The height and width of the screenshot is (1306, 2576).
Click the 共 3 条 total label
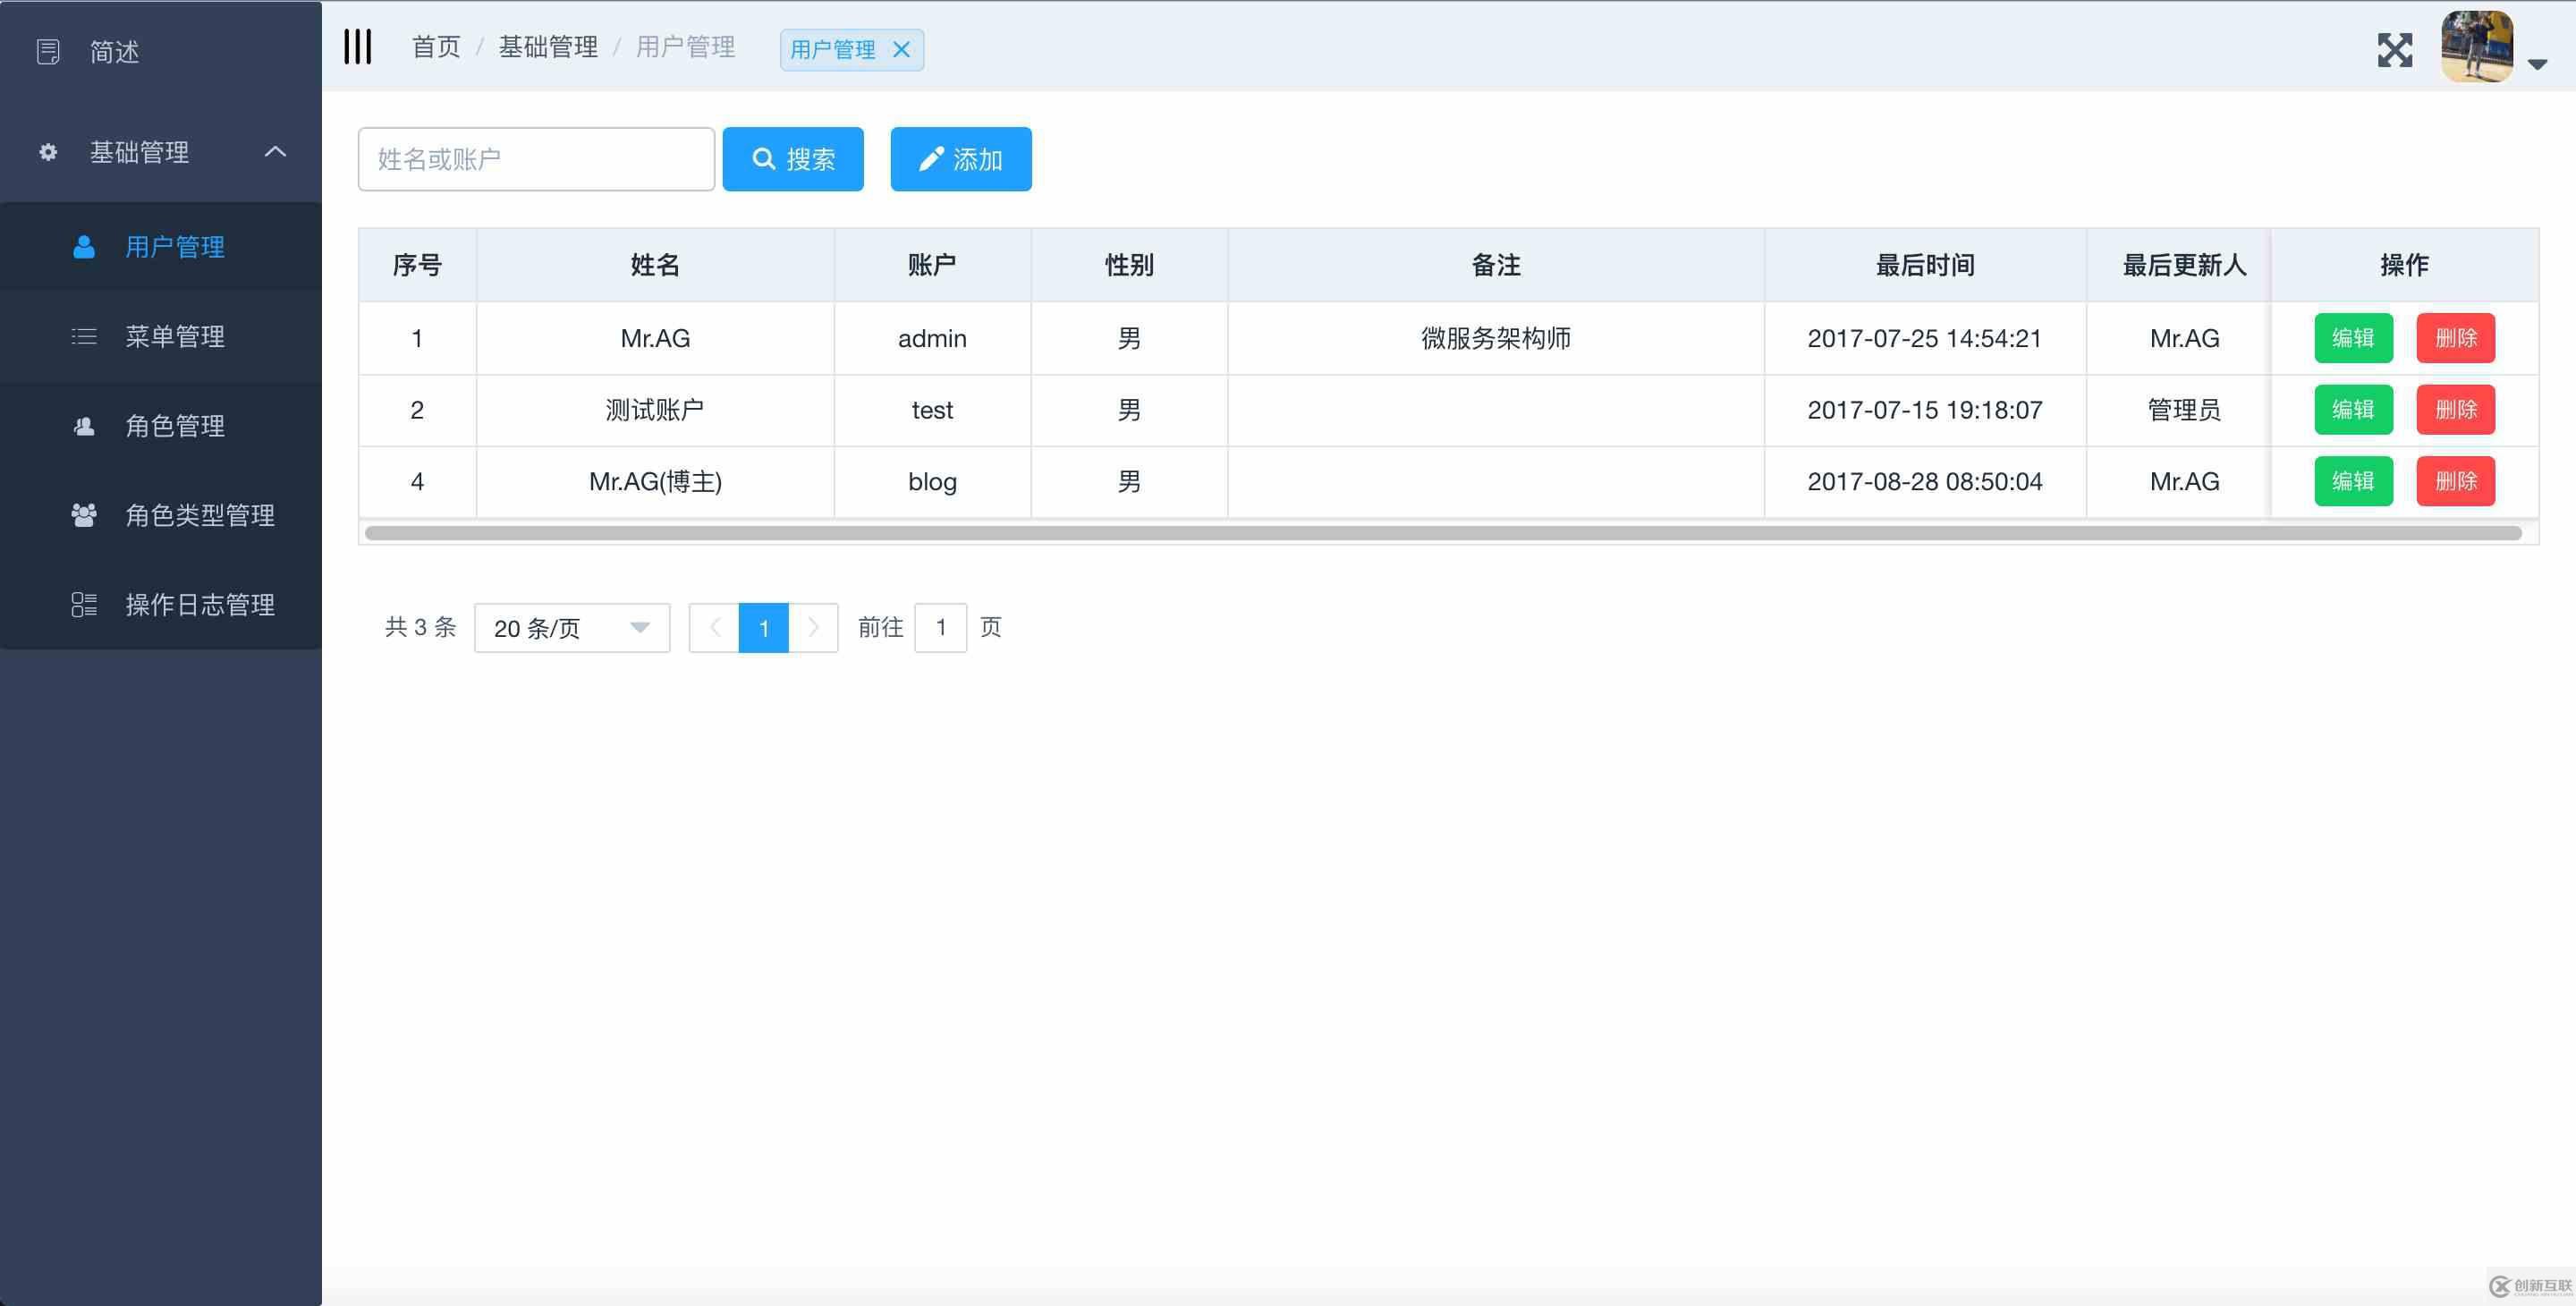(420, 627)
